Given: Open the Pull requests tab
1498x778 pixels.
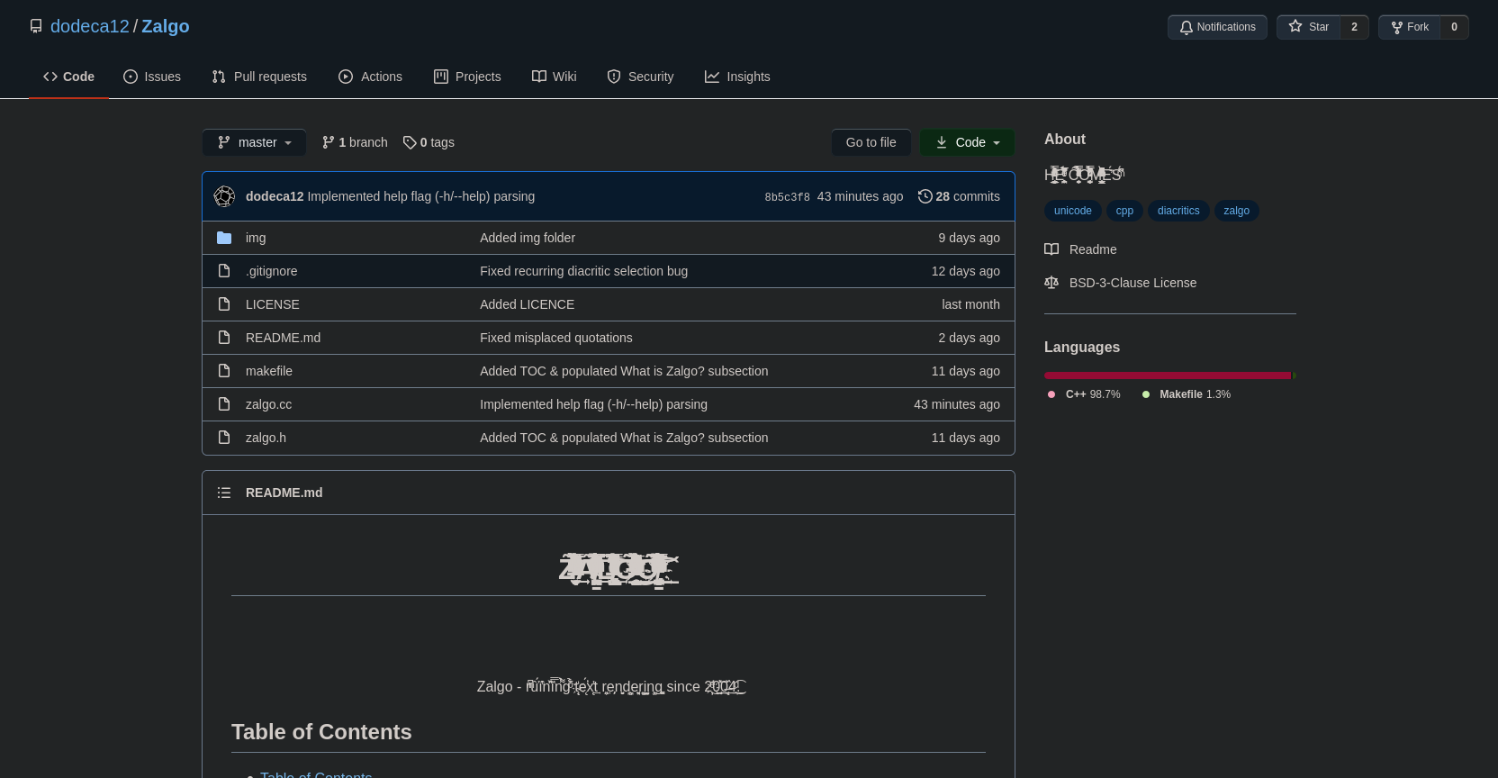Looking at the screenshot, I should point(259,77).
